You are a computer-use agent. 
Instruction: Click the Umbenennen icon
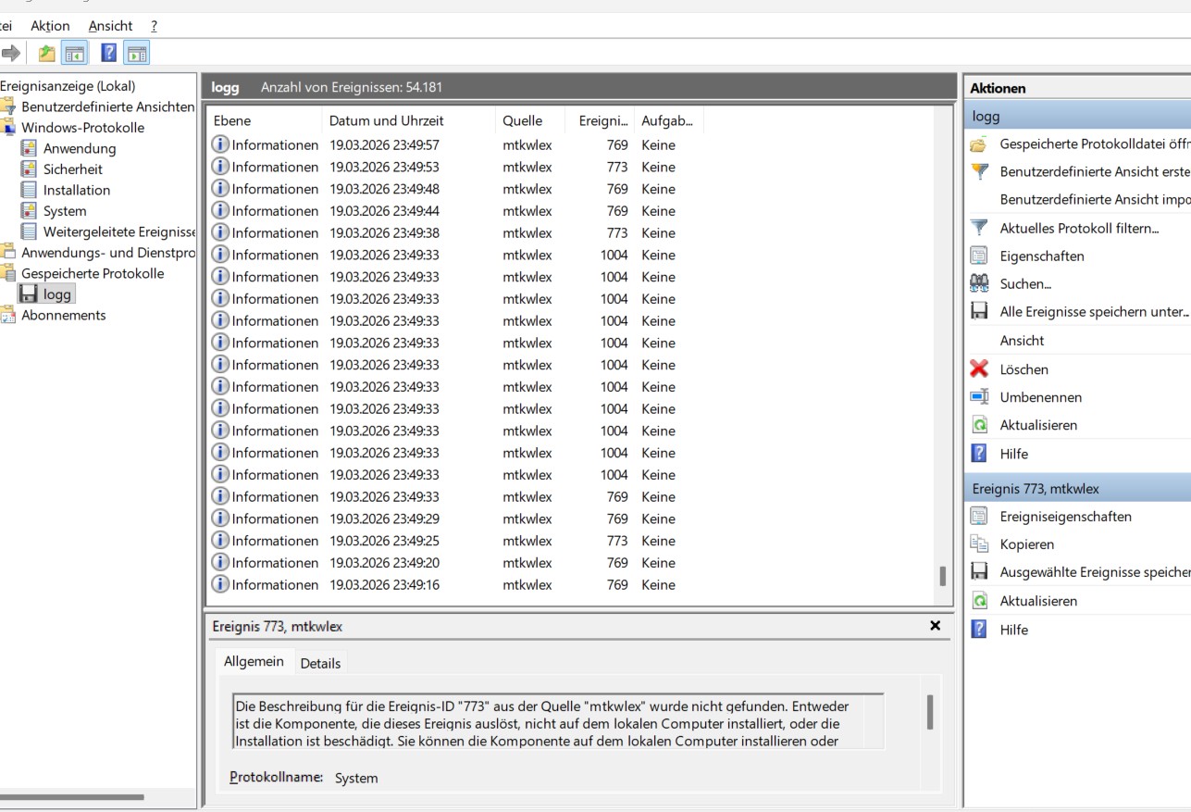pyautogui.click(x=979, y=396)
